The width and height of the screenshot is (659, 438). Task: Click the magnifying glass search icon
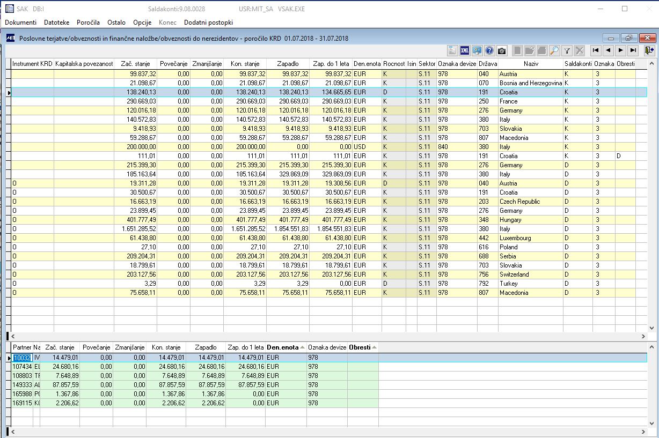pos(554,50)
